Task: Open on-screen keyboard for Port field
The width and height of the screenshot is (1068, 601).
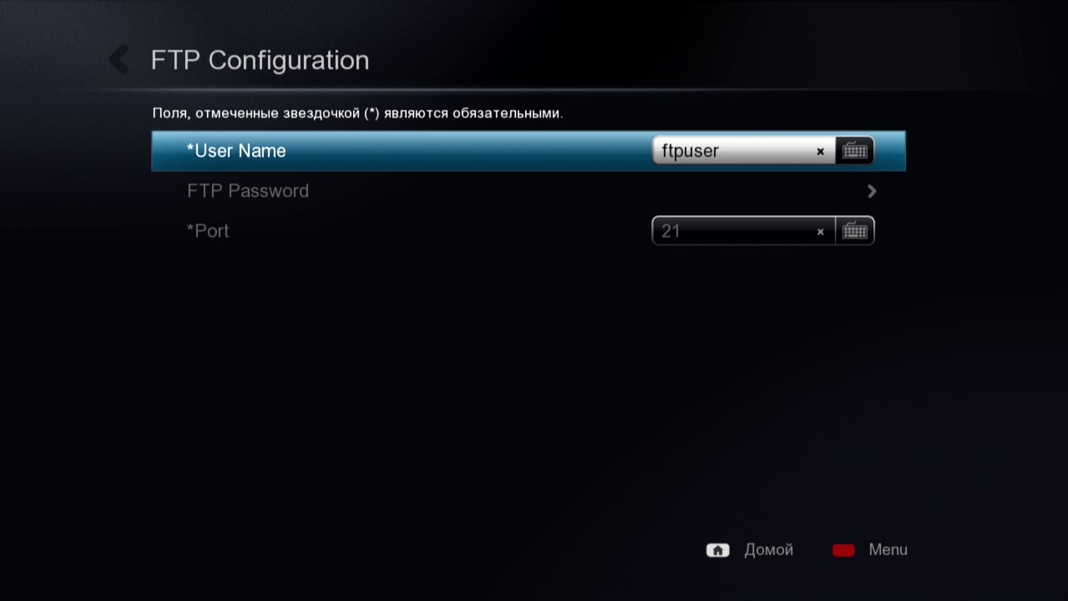Action: pyautogui.click(x=854, y=231)
